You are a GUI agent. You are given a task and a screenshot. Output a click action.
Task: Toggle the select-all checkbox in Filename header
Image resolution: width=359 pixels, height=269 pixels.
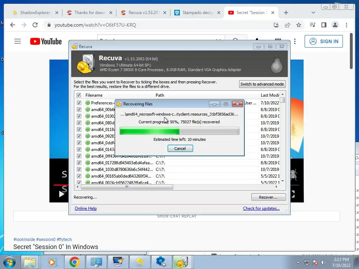click(x=79, y=95)
